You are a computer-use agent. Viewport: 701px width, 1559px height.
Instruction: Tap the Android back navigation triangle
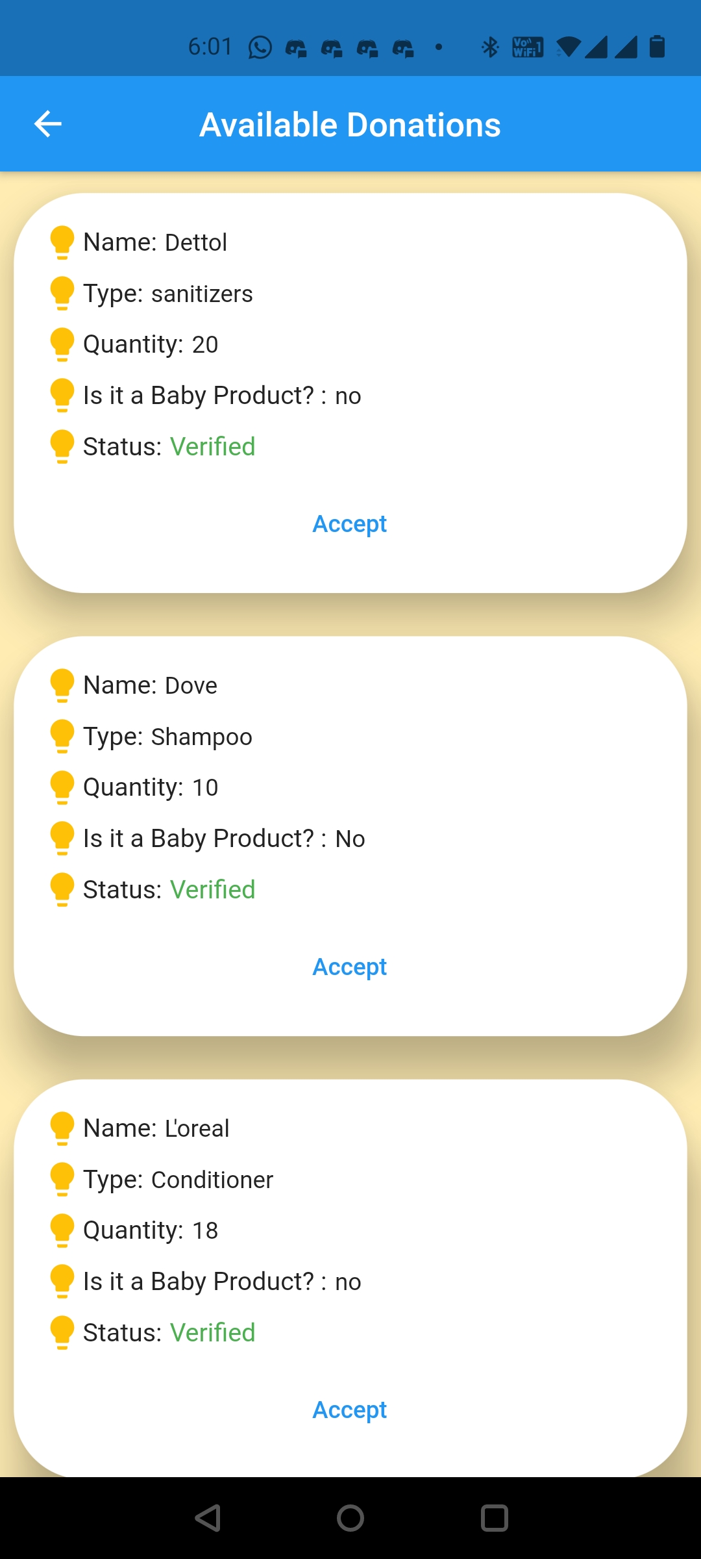208,1518
